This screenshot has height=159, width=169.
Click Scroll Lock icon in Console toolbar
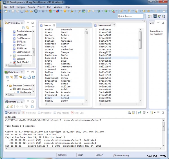(134, 113)
